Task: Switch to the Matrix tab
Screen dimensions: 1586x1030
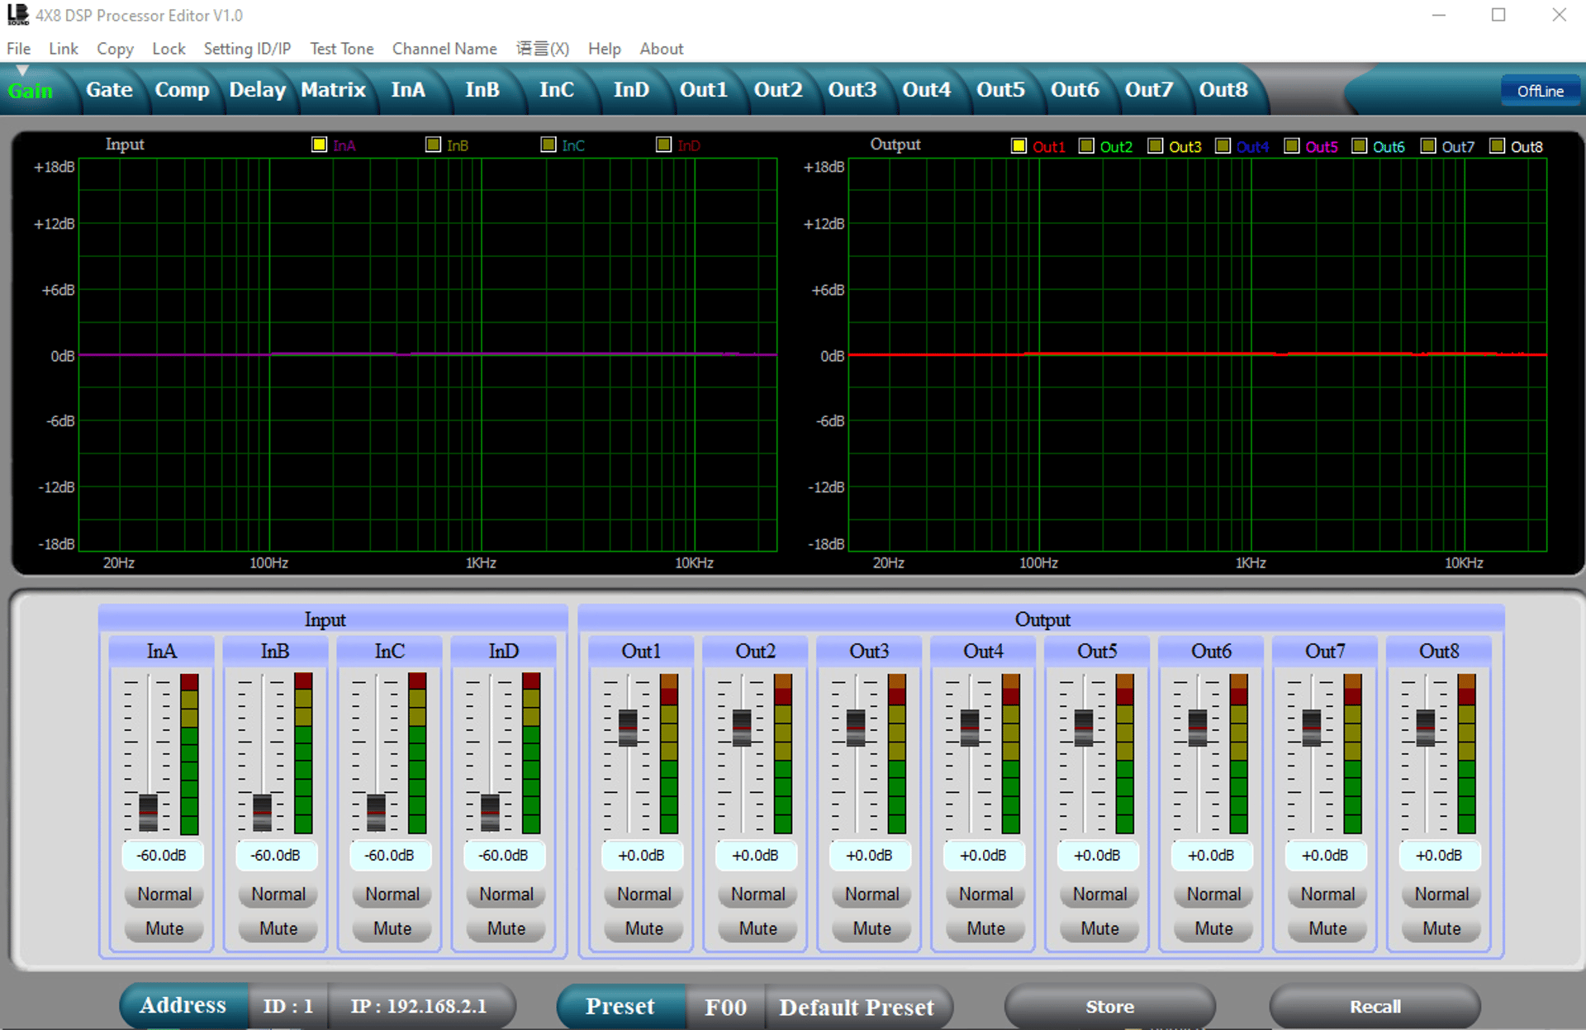Action: coord(333,89)
